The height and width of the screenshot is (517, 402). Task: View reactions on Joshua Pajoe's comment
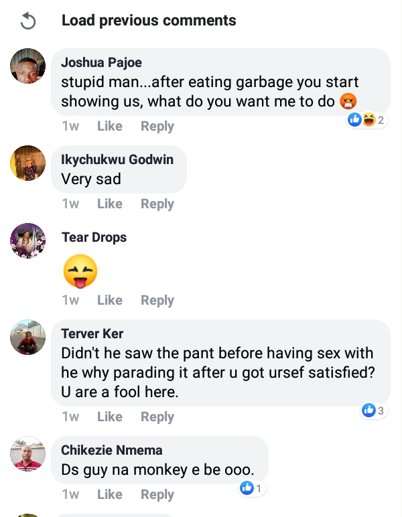pyautogui.click(x=365, y=120)
